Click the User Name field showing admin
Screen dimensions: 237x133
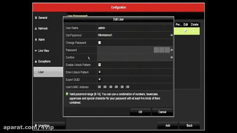tap(135, 28)
